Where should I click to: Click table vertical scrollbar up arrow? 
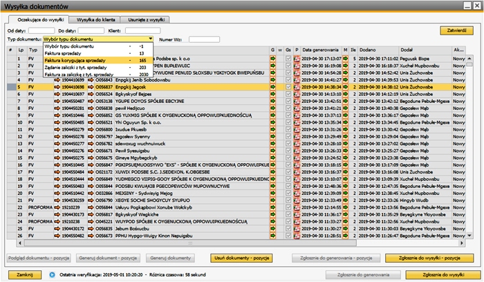(469, 59)
